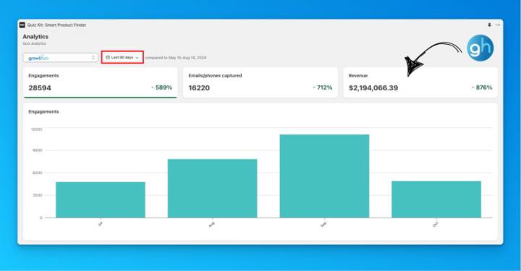
Task: Click the compared to May 15-Aug 14 text
Action: click(x=176, y=58)
